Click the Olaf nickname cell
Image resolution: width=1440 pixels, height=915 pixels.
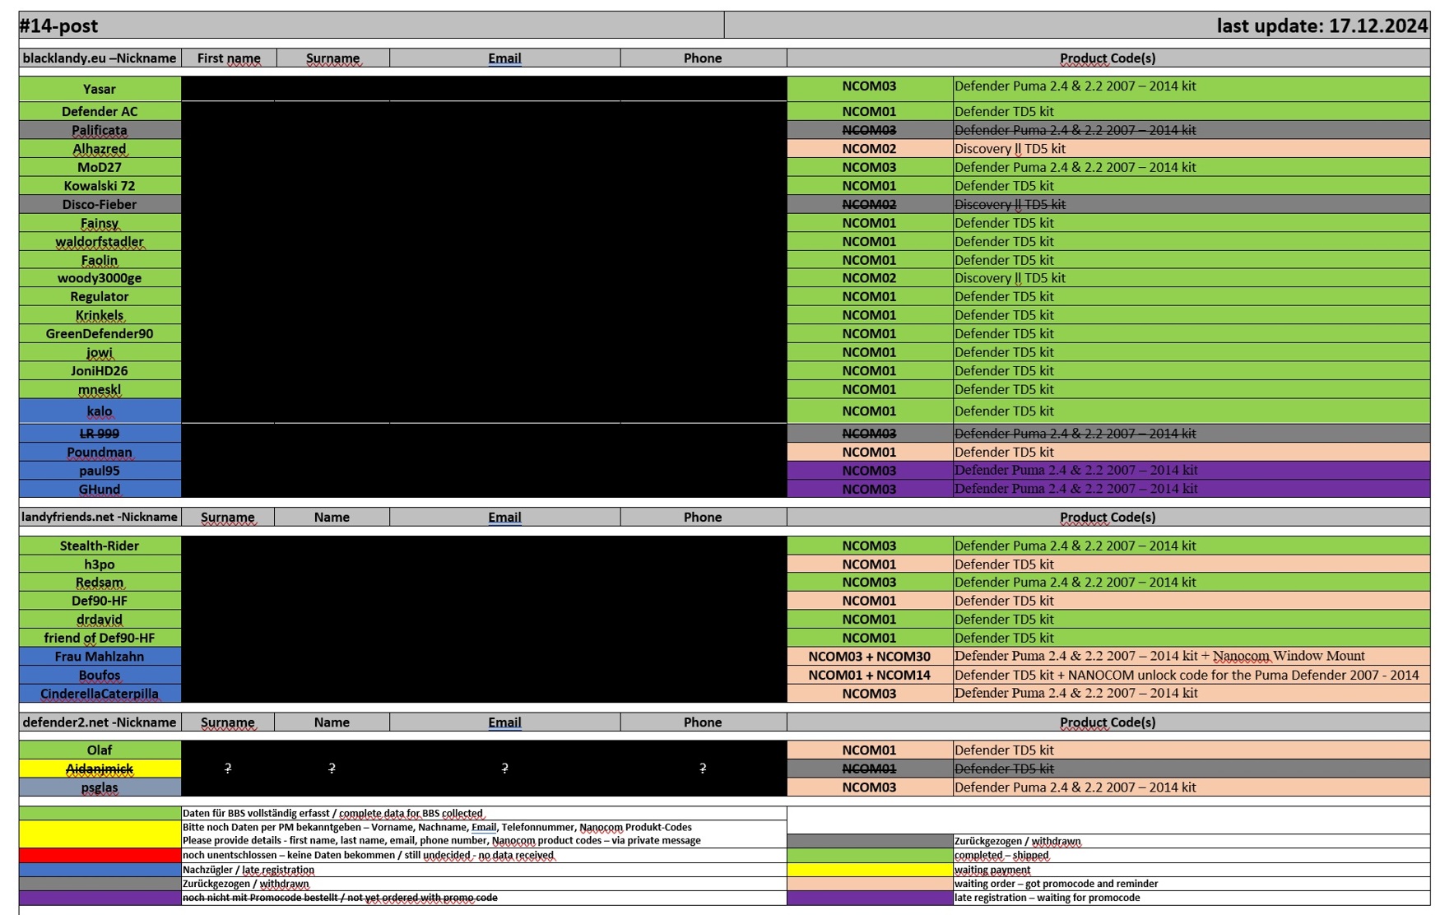pyautogui.click(x=100, y=750)
